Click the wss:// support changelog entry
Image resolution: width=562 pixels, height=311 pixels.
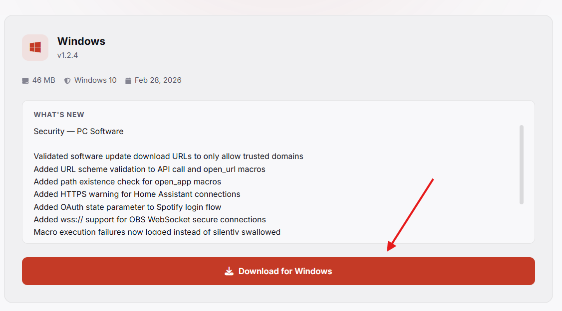point(149,219)
